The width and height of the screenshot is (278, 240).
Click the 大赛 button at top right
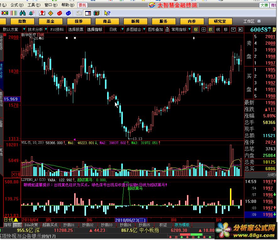click(264, 5)
